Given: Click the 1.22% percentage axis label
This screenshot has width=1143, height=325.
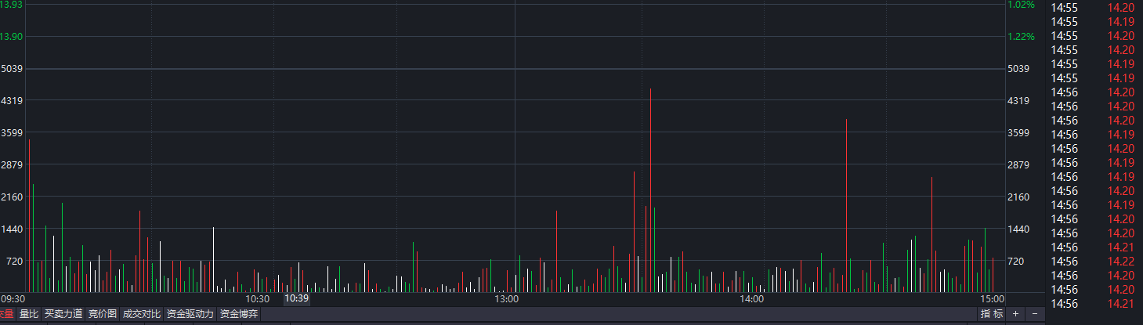Looking at the screenshot, I should pyautogui.click(x=1021, y=37).
